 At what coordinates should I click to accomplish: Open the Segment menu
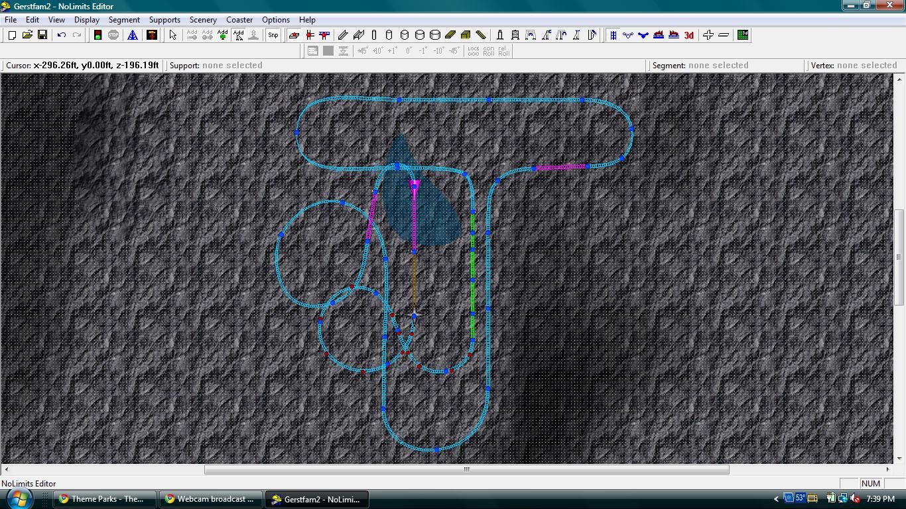[124, 20]
